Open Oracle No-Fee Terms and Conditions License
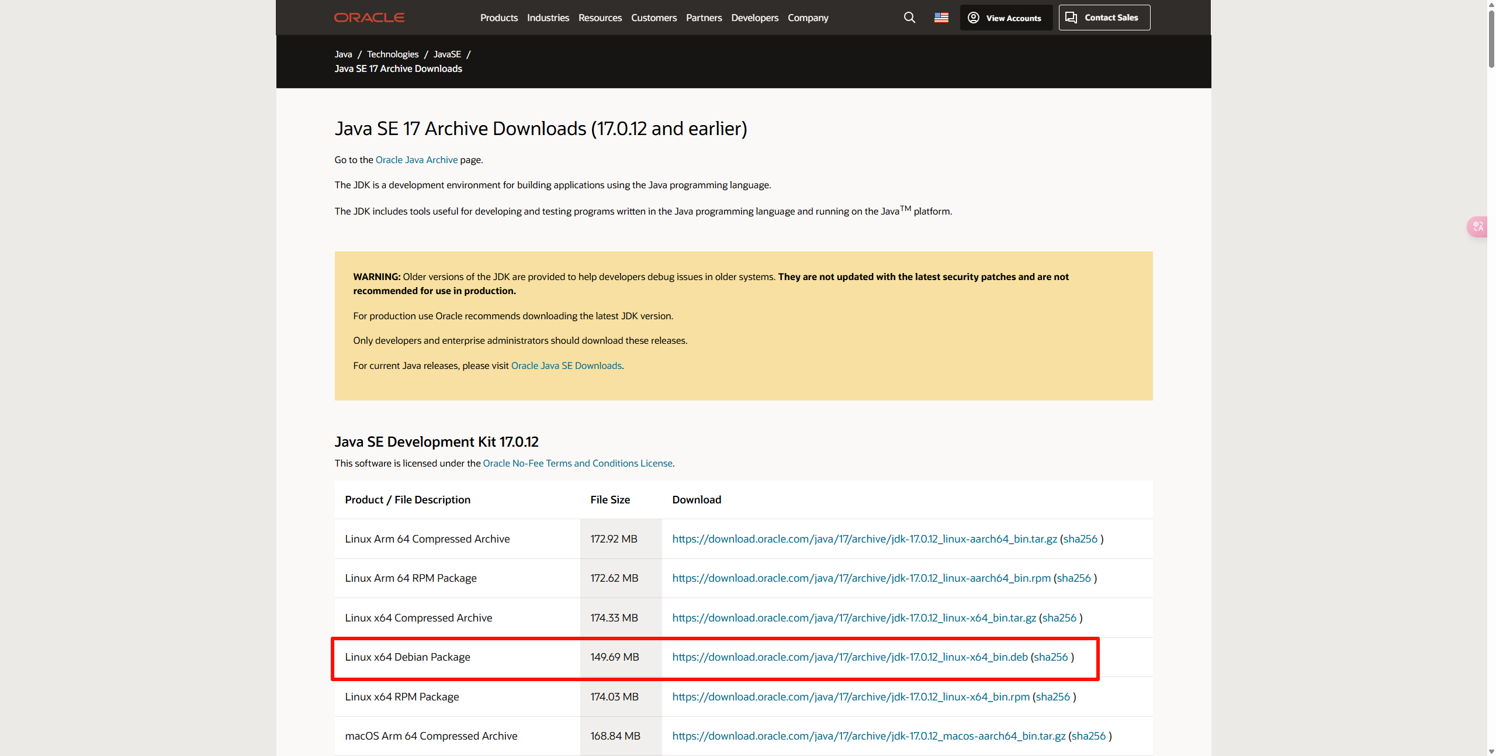 (577, 463)
